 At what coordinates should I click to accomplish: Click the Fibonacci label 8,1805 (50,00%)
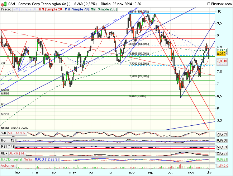point(139,54)
